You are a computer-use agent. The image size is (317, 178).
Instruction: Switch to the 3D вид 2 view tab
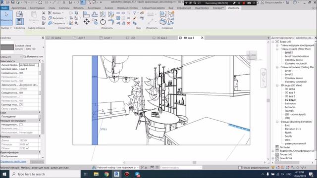click(x=162, y=38)
